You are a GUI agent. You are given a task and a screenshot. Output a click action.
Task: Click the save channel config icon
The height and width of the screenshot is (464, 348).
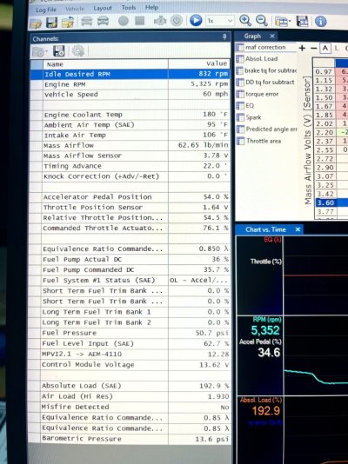click(x=58, y=51)
